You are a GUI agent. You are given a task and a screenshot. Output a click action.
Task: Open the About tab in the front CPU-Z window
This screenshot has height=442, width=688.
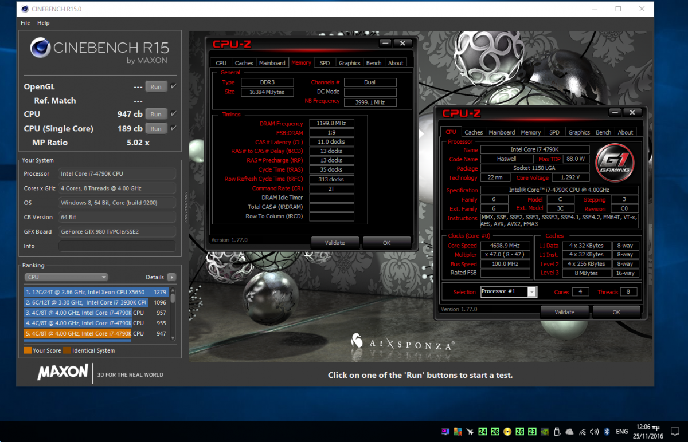pos(626,132)
